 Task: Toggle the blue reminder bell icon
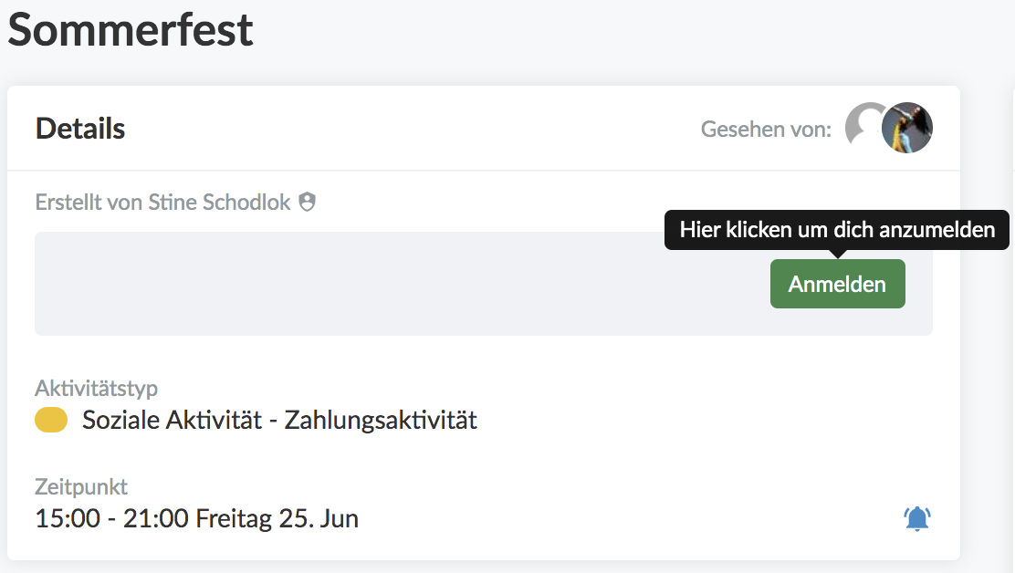click(916, 518)
